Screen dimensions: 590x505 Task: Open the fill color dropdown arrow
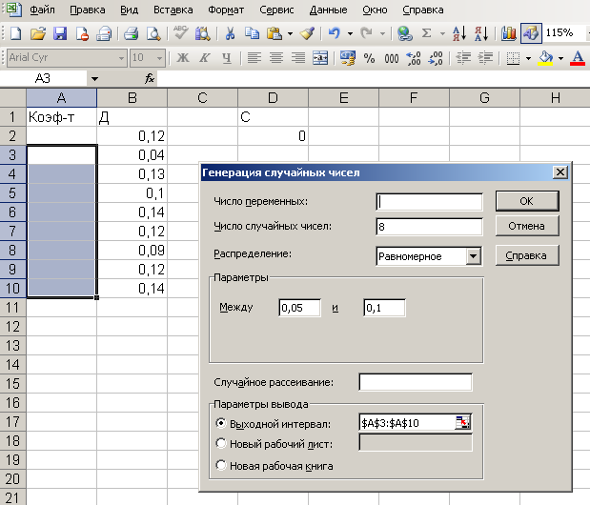(x=561, y=58)
